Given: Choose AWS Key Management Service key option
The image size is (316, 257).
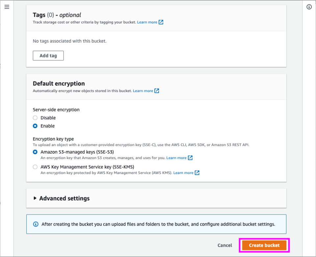Looking at the screenshot, I should coord(35,167).
